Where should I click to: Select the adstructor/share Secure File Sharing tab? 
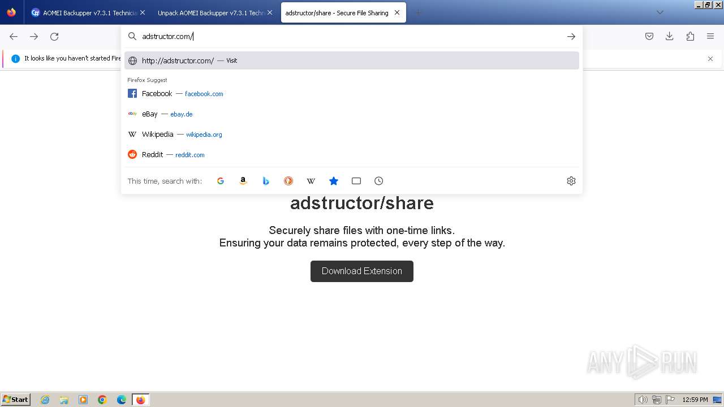pos(343,12)
